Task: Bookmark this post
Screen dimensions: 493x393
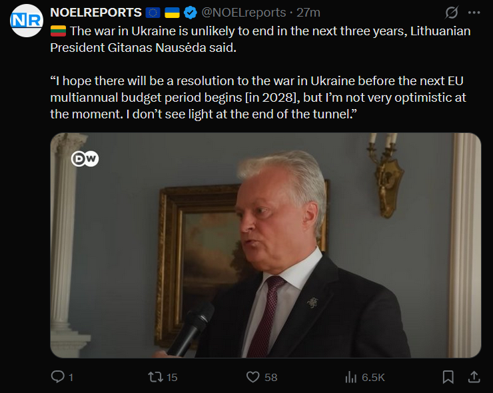Action: tap(448, 377)
